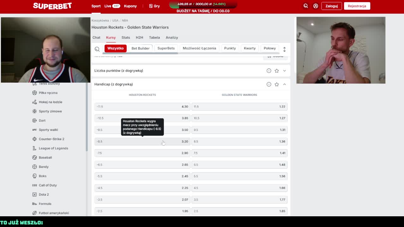
Task: Bet Golden State Warriors 5.5 at 1.56
Action: 240,176
